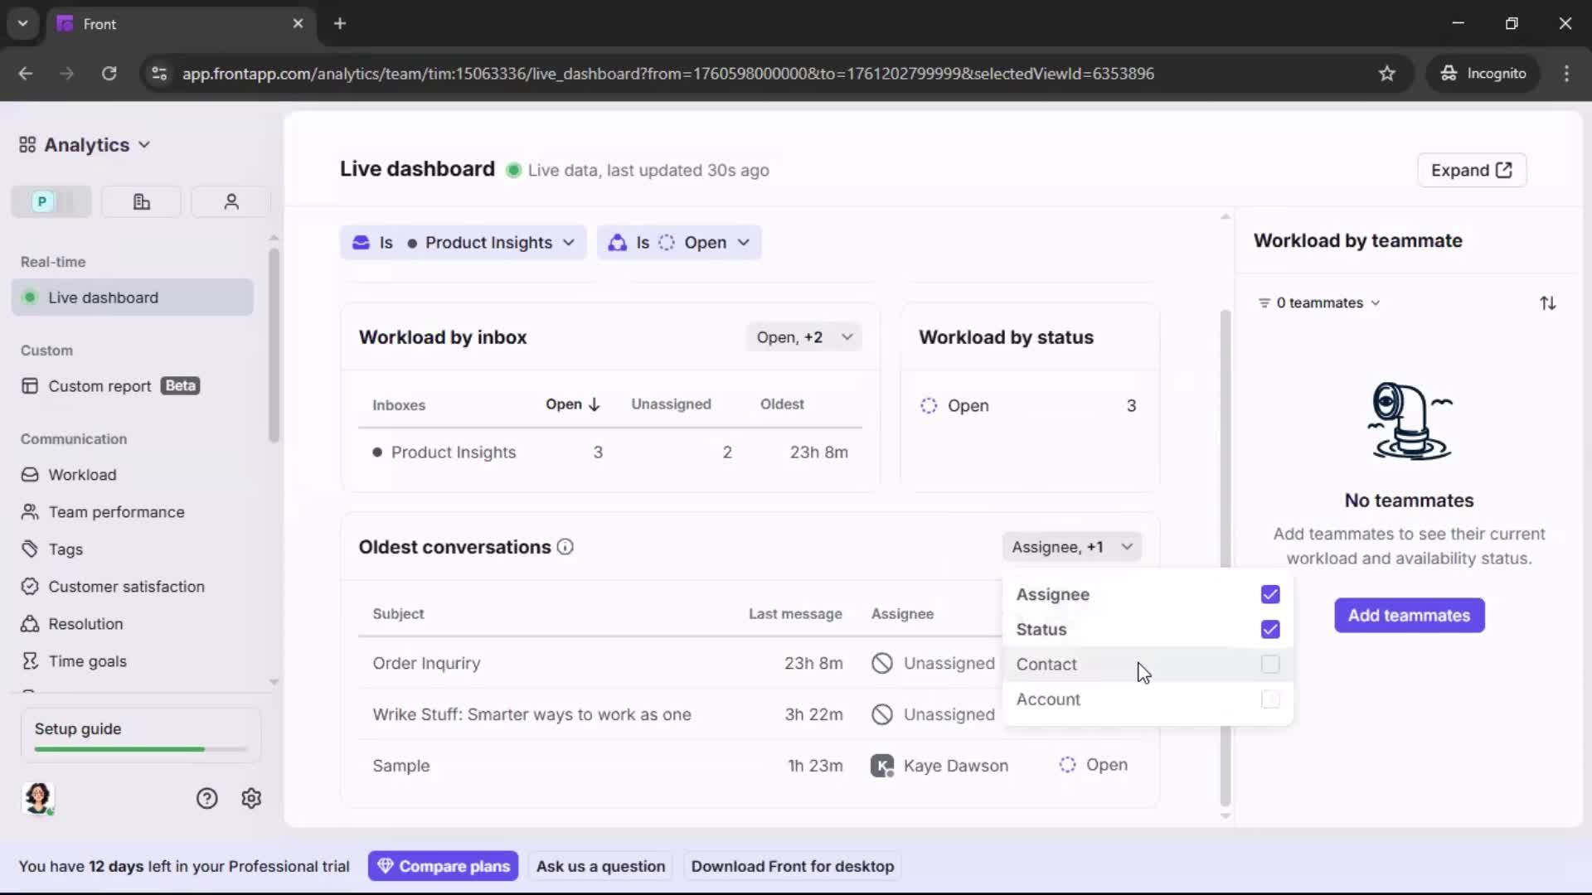
Task: Open Compare plans from the bottom bar
Action: pyautogui.click(x=444, y=865)
